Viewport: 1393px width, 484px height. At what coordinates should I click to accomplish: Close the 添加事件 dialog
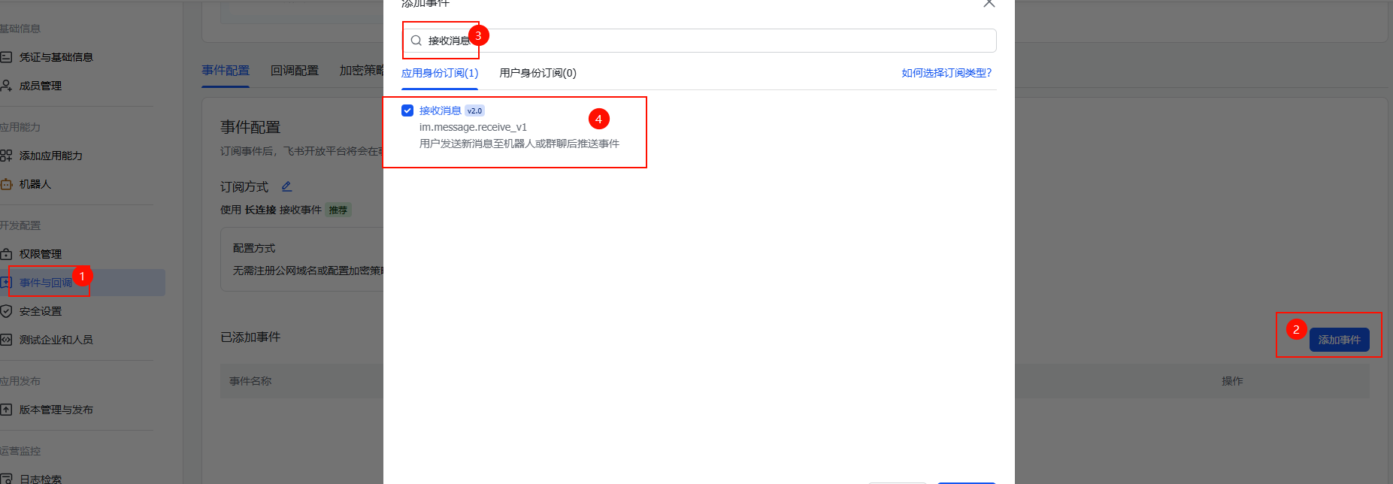989,4
